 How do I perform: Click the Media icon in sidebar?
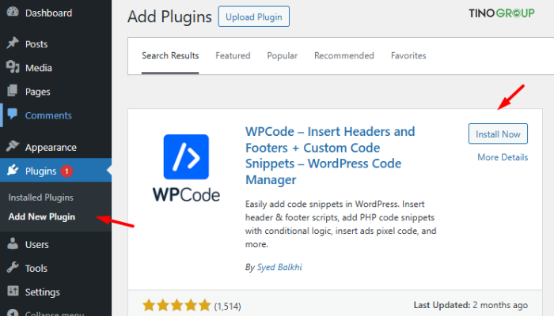(x=13, y=66)
